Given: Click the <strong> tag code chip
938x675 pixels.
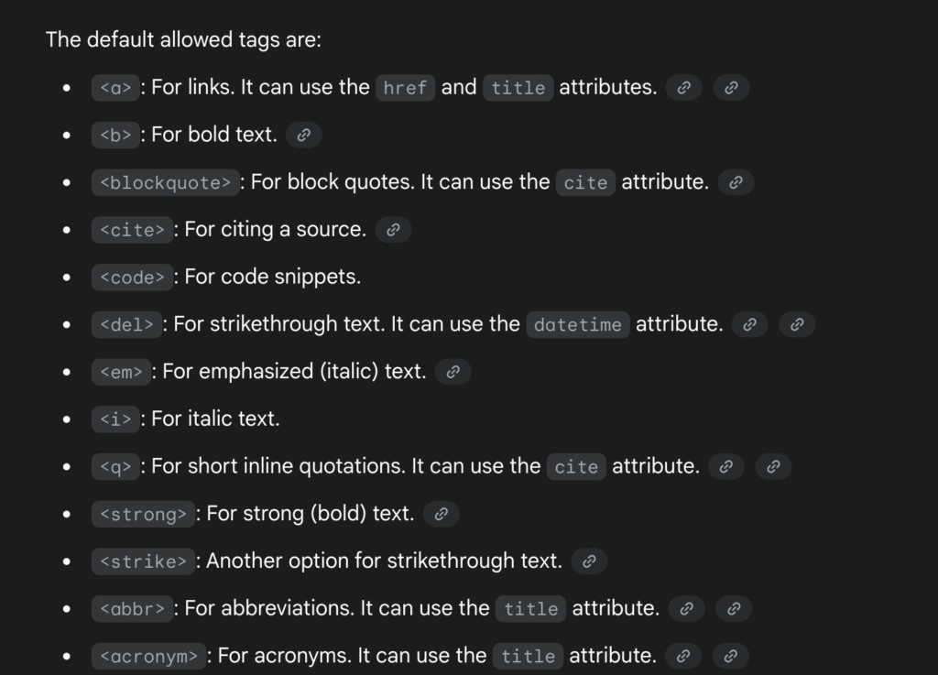Looking at the screenshot, I should coord(143,514).
